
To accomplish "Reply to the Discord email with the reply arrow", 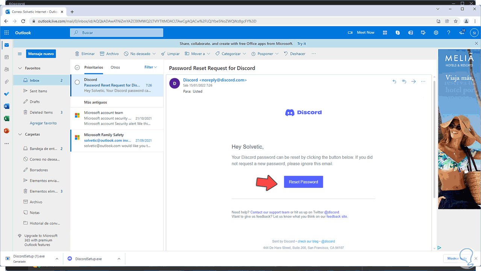I will point(394,81).
